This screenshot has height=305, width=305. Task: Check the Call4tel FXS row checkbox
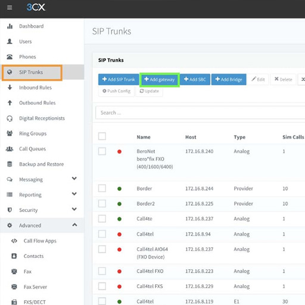pos(102,287)
